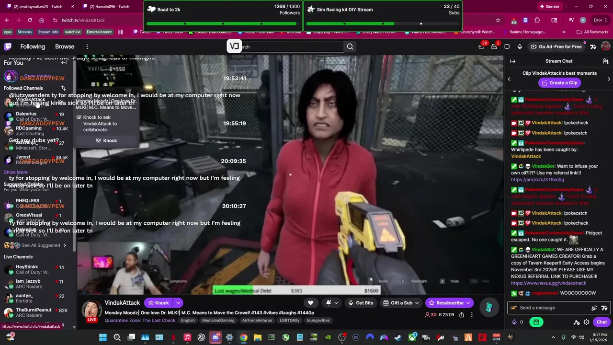Show hidden system tray icons chevron
This screenshot has width=613, height=345.
pos(553,337)
